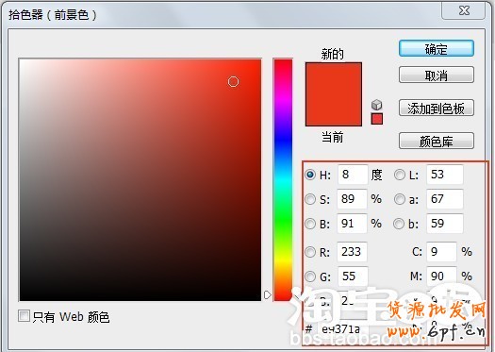This screenshot has width=495, height=352.
Task: Click inside the R value field
Action: coord(352,252)
